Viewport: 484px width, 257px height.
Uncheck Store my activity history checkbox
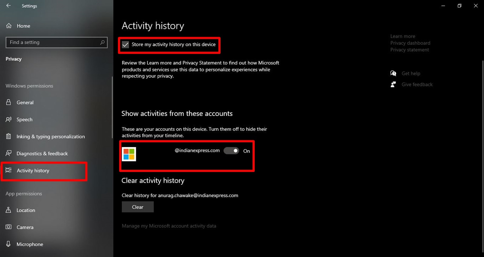click(x=125, y=44)
